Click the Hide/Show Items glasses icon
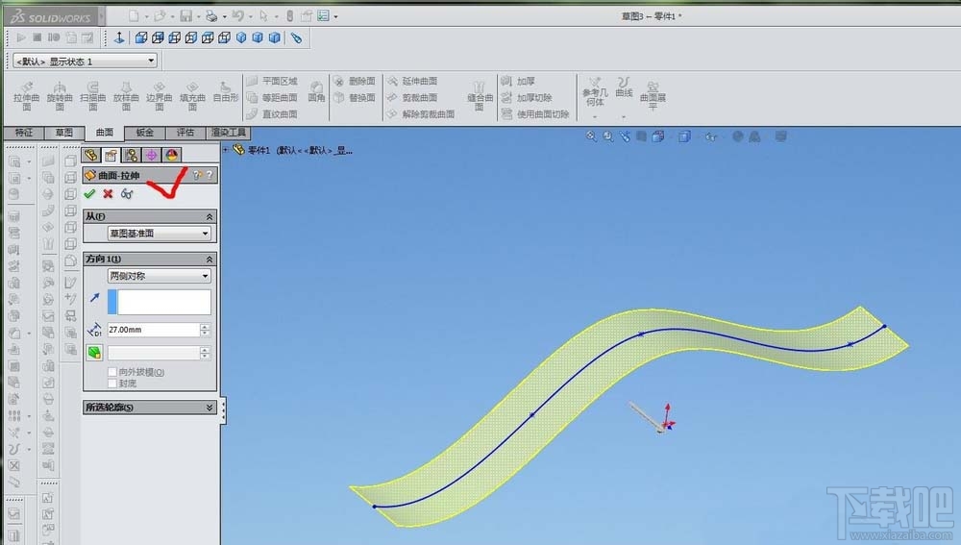Viewport: 961px width, 545px height. [x=711, y=136]
